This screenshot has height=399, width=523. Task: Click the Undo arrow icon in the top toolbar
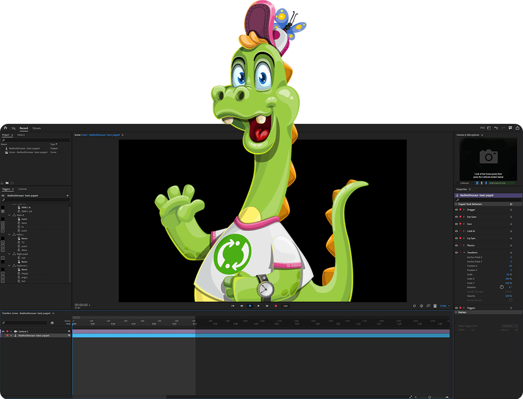point(496,128)
